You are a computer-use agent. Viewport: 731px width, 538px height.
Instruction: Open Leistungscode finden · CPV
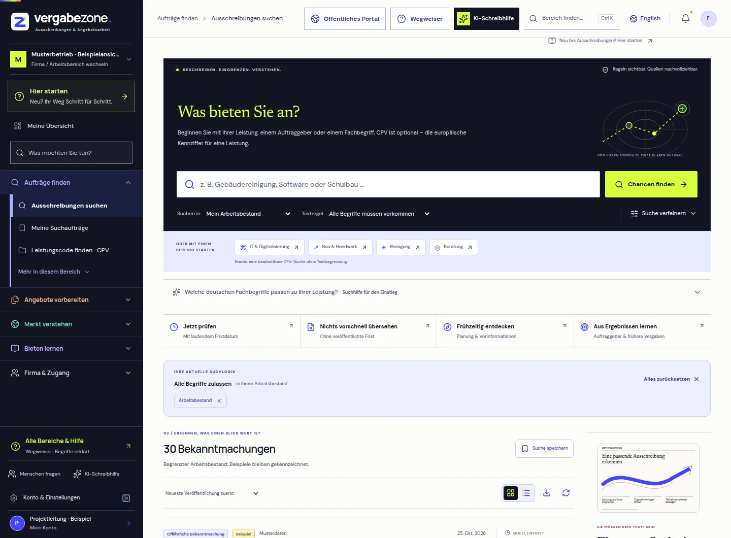click(x=77, y=250)
